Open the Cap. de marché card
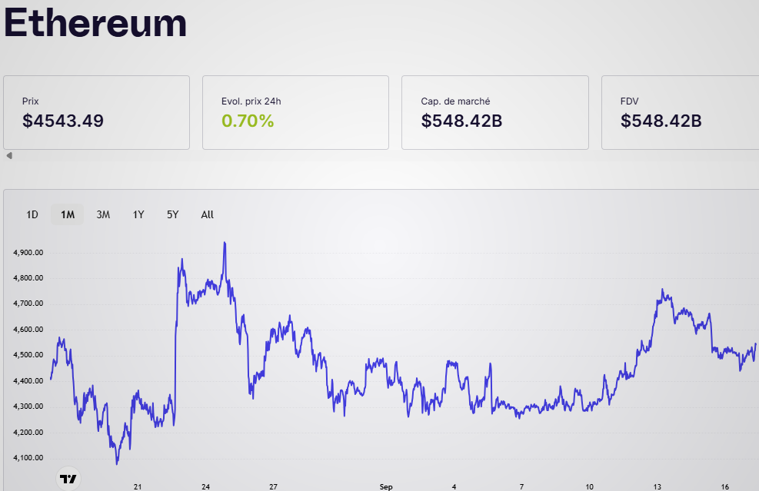The width and height of the screenshot is (759, 491). 494,112
